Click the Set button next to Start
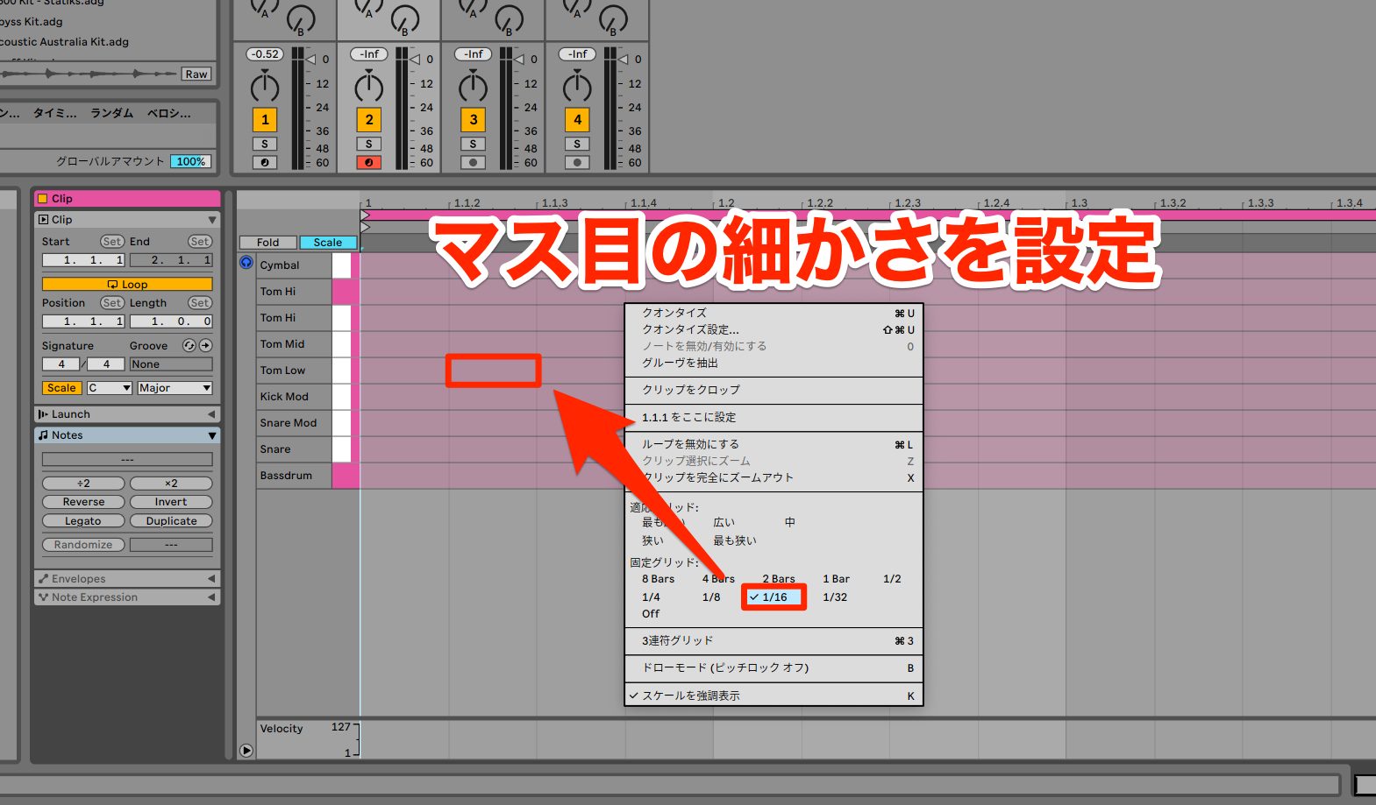The width and height of the screenshot is (1376, 805). (111, 242)
